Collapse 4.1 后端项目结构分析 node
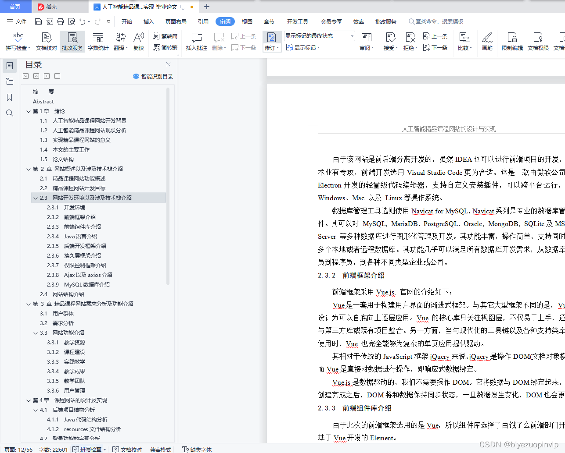This screenshot has height=453, width=565. click(x=36, y=410)
